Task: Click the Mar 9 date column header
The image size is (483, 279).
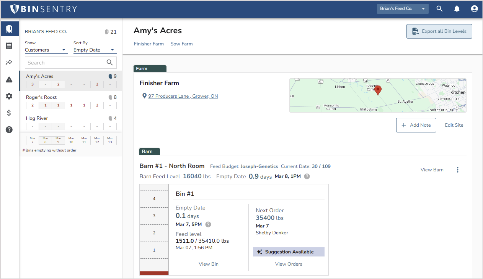Action: 59,140
